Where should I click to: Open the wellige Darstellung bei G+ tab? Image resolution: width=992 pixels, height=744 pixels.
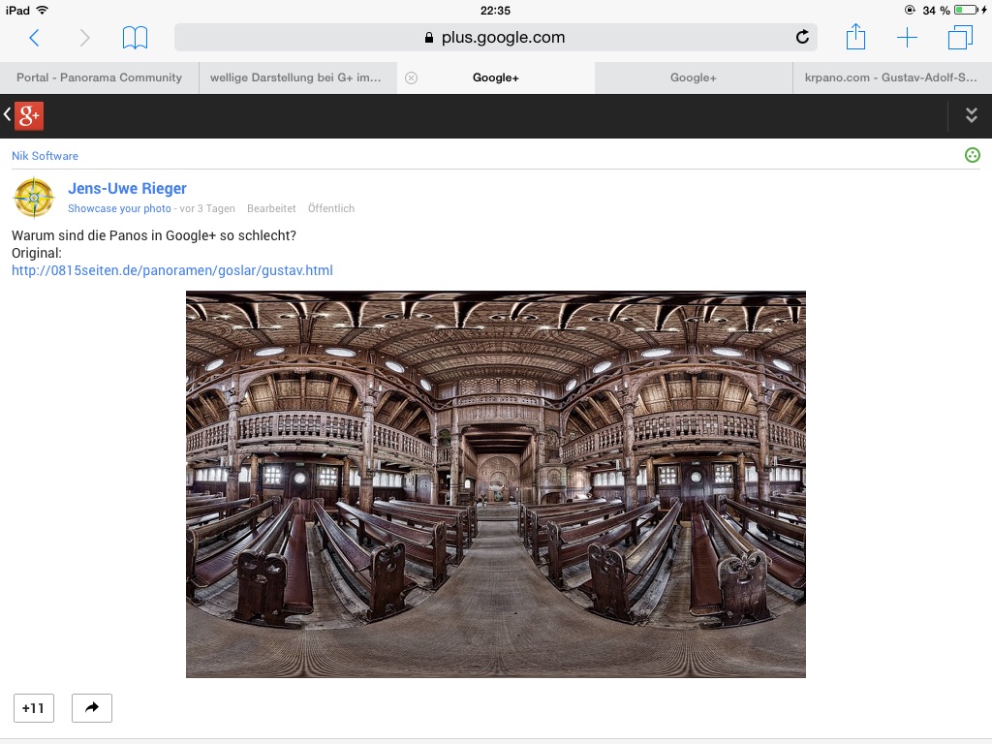click(x=295, y=77)
